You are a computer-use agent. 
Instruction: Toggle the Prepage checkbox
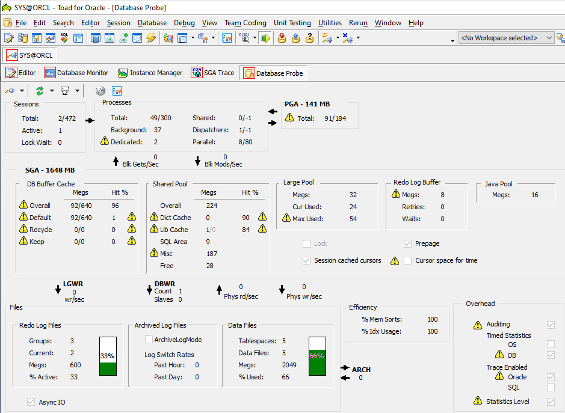407,243
